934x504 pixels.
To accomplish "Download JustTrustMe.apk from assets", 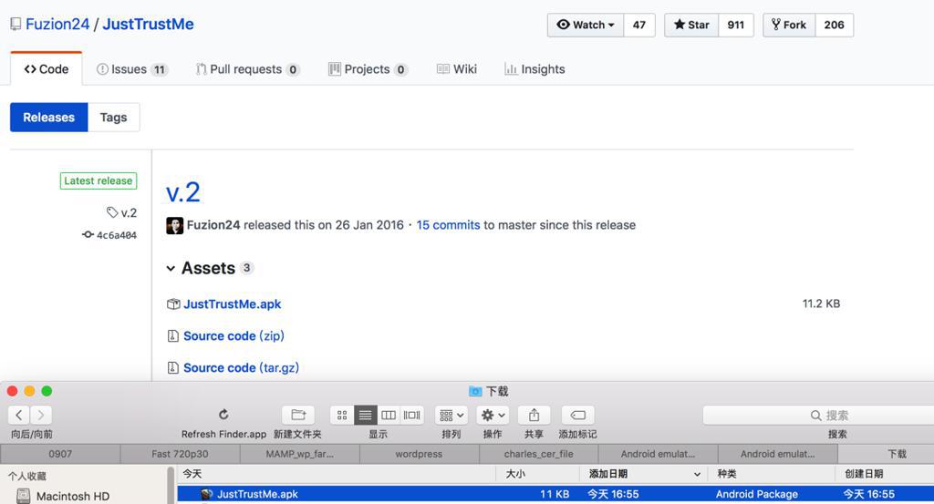I will [x=233, y=304].
